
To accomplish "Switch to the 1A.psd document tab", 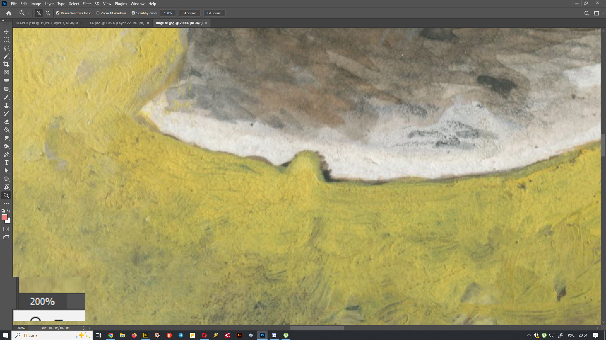I will pyautogui.click(x=116, y=23).
